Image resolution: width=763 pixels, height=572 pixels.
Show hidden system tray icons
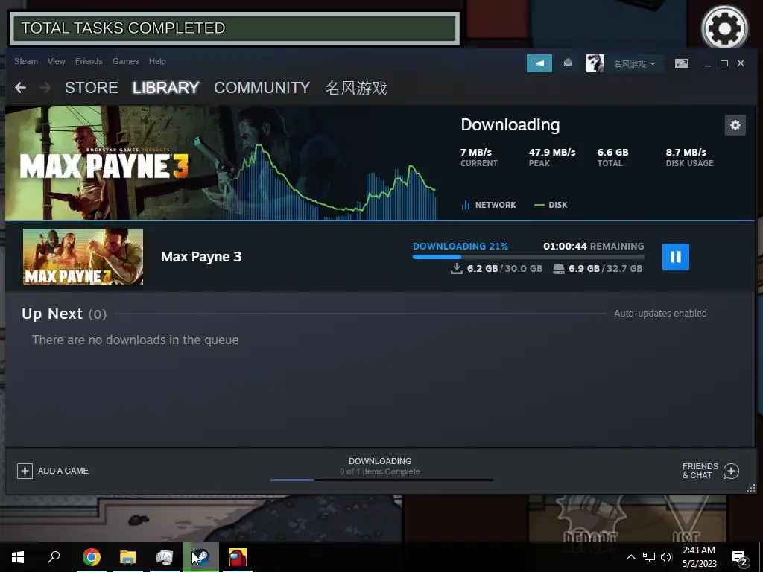click(630, 557)
